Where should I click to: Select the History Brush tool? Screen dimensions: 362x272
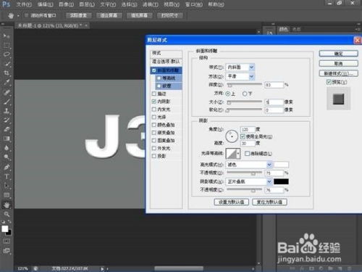pos(7,120)
